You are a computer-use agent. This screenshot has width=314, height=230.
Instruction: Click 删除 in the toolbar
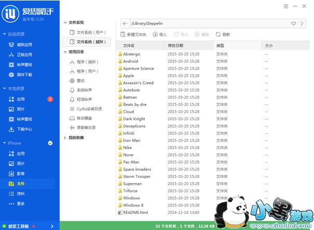[x=202, y=35]
